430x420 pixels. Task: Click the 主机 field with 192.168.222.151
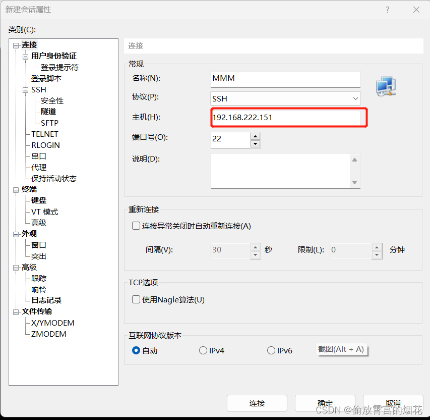coord(286,118)
